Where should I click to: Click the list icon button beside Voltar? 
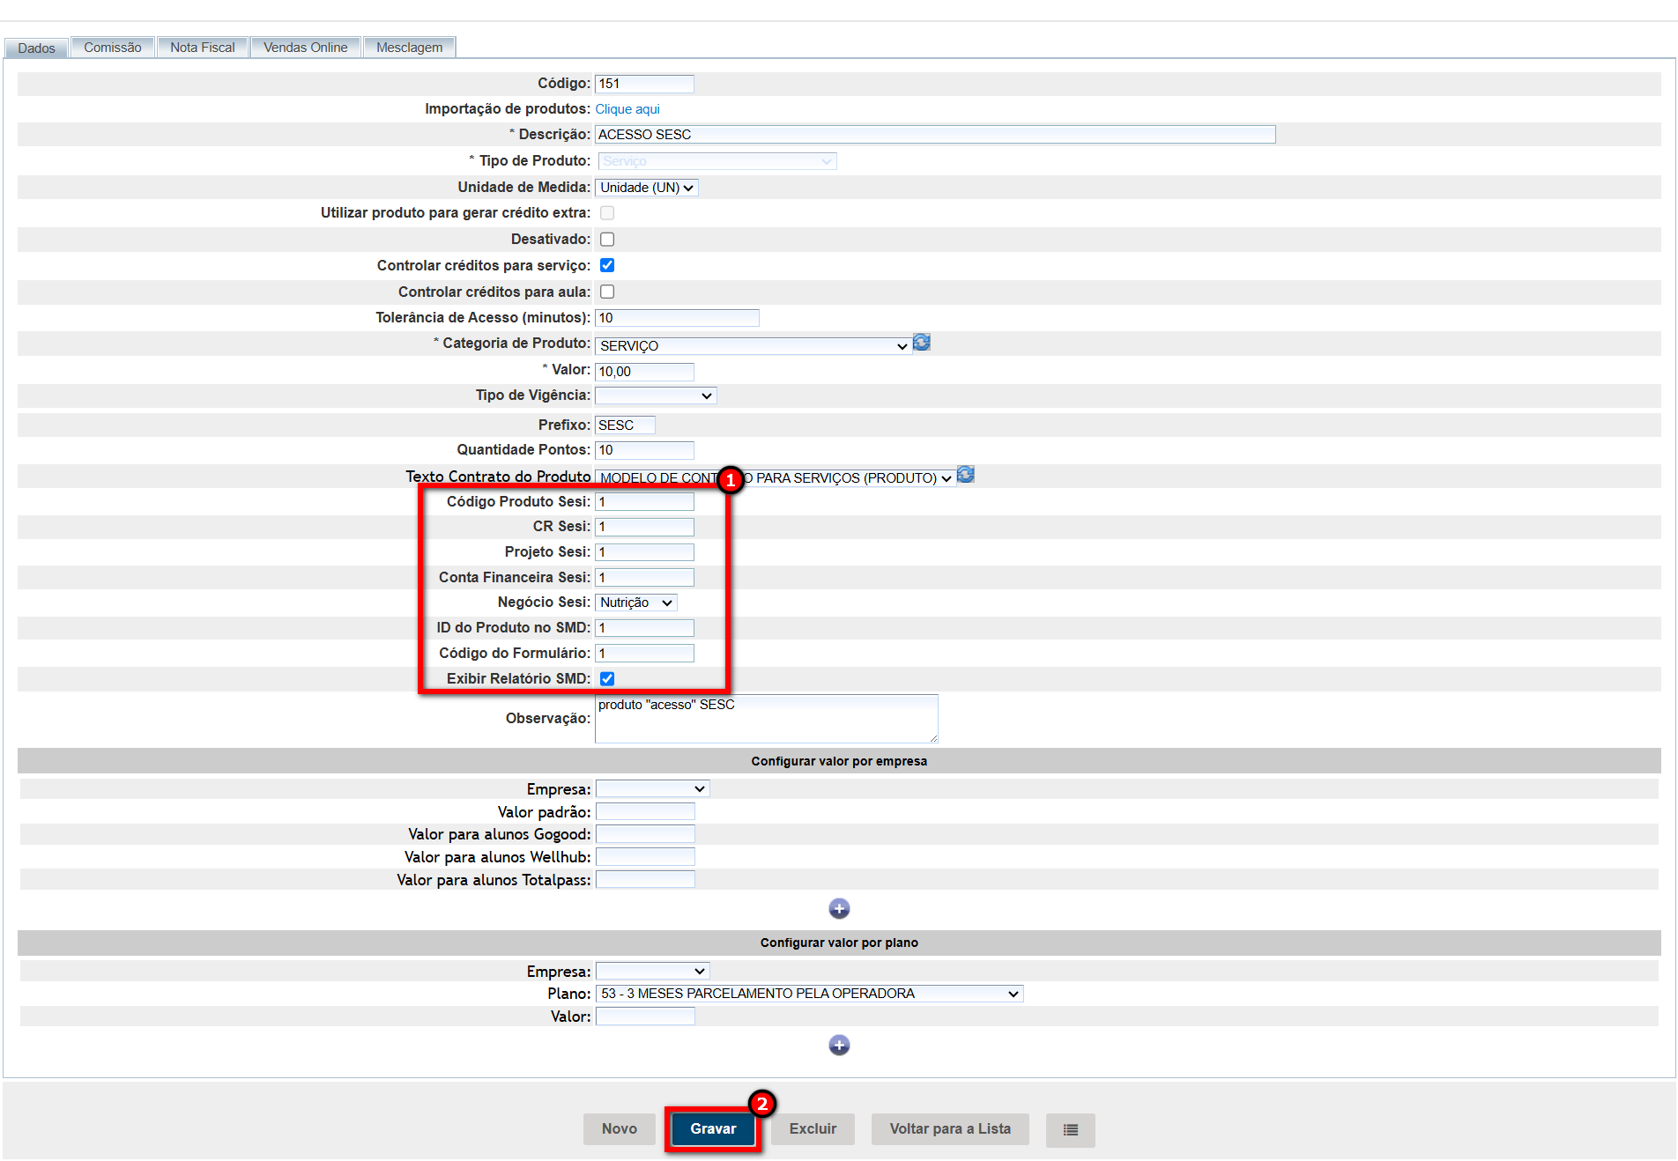[x=1070, y=1129]
